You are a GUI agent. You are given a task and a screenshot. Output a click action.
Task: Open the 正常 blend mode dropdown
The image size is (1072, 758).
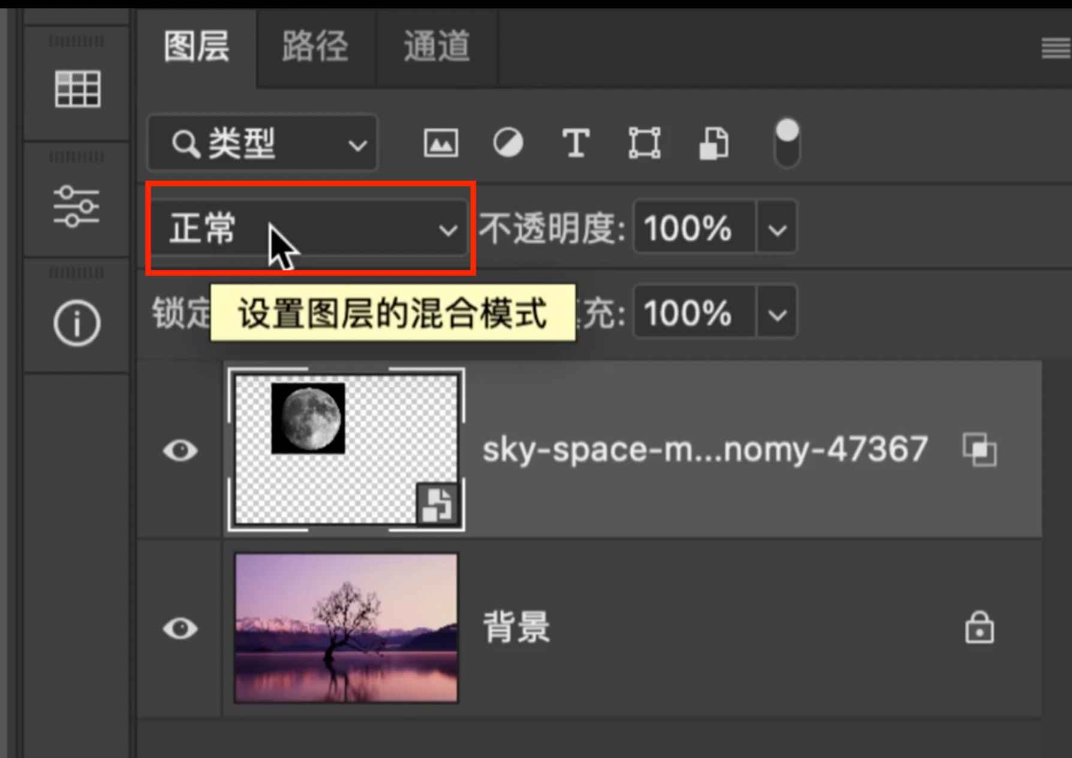tap(309, 229)
